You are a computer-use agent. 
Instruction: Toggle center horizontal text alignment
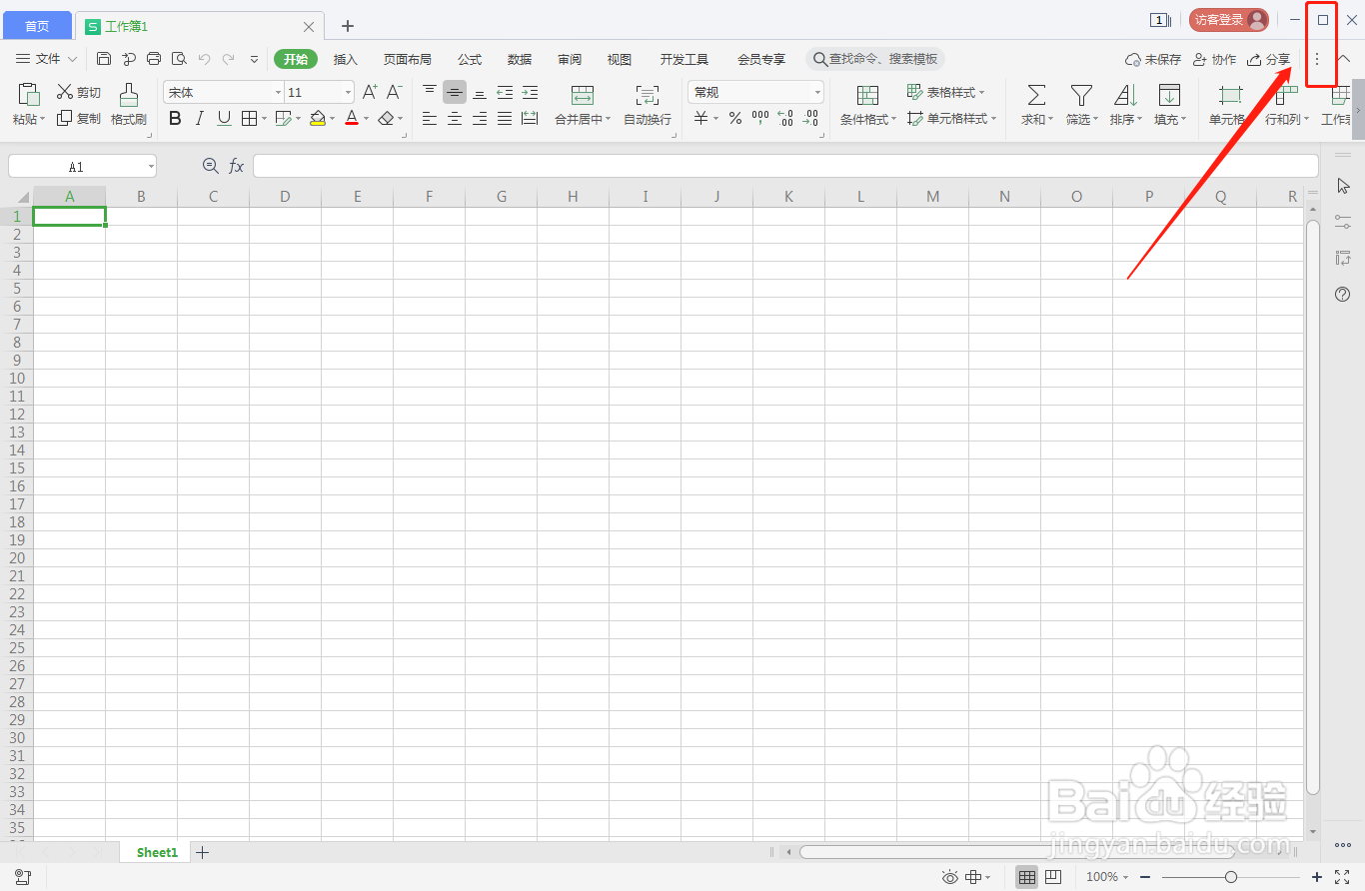455,119
